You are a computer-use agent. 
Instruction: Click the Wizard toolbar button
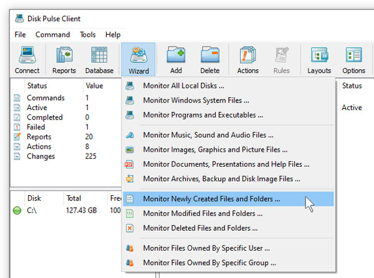point(138,60)
